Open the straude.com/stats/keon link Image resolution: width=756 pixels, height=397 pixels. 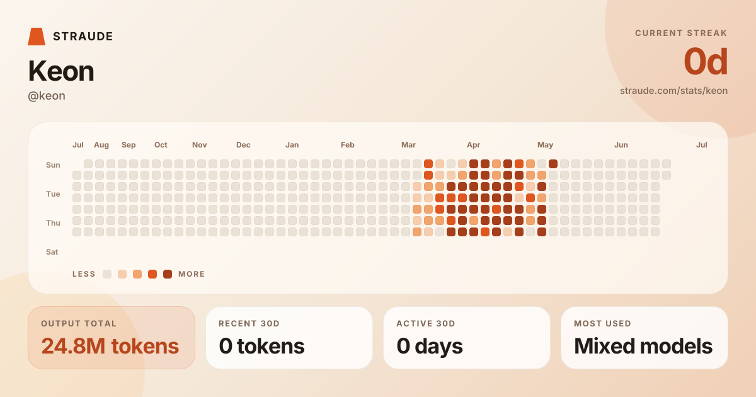click(673, 91)
